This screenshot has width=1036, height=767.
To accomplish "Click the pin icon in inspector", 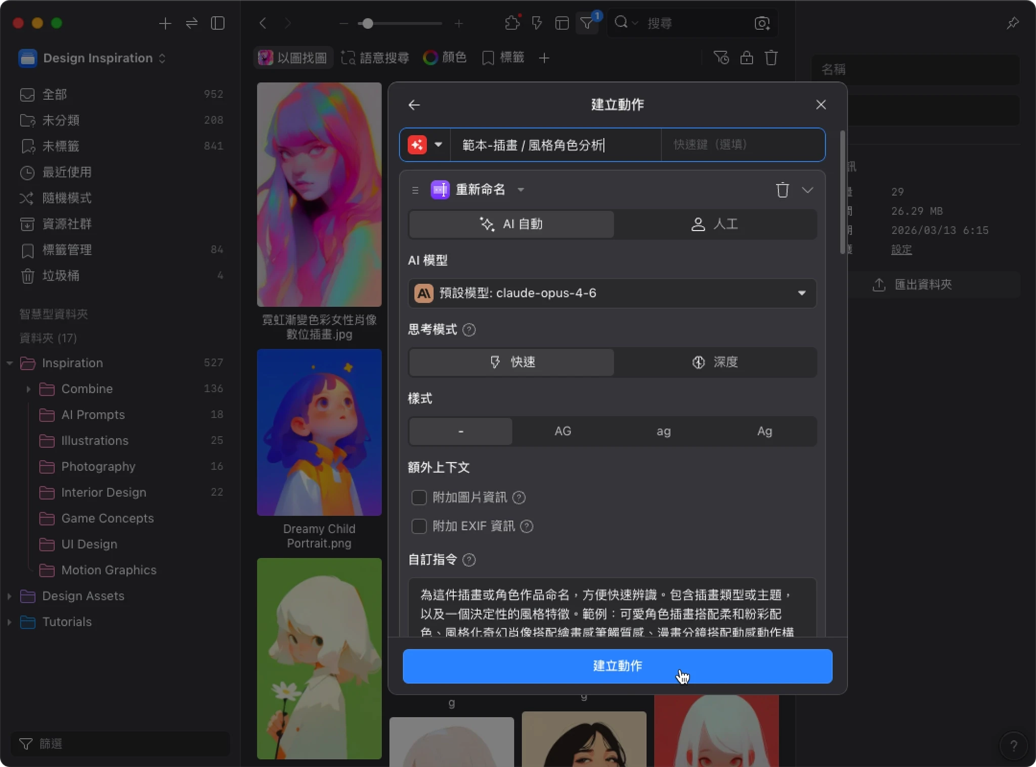I will click(1013, 23).
